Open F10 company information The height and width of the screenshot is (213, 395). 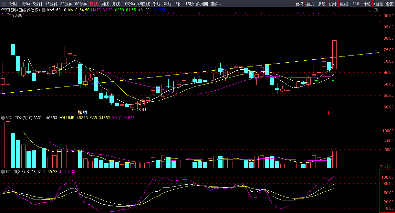[x=356, y=4]
